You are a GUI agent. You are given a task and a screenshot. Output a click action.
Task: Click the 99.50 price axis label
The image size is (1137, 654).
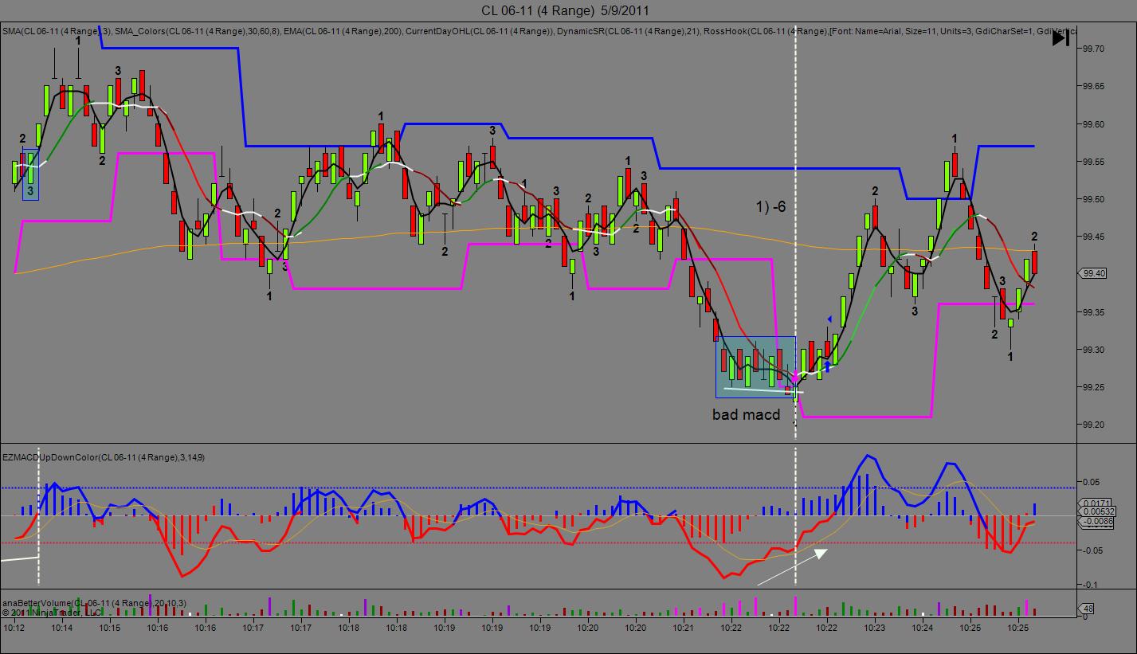pos(1093,199)
